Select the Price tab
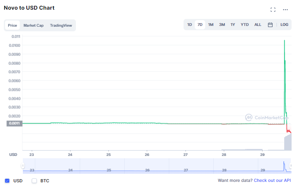 (12, 26)
